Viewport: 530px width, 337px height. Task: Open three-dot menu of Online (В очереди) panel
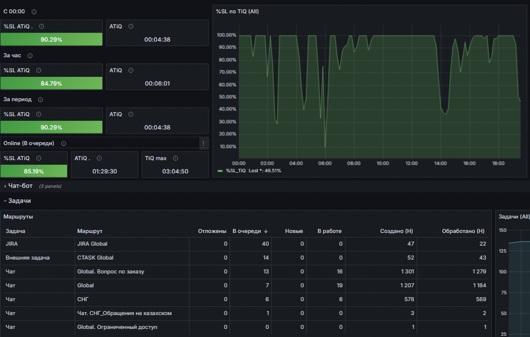203,144
